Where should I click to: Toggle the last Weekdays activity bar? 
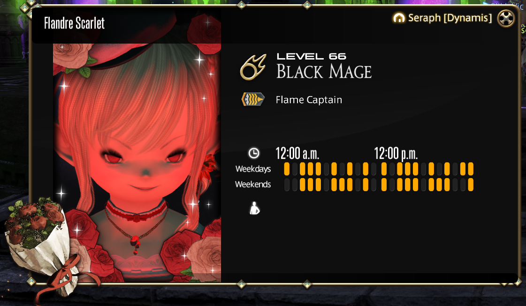point(471,169)
